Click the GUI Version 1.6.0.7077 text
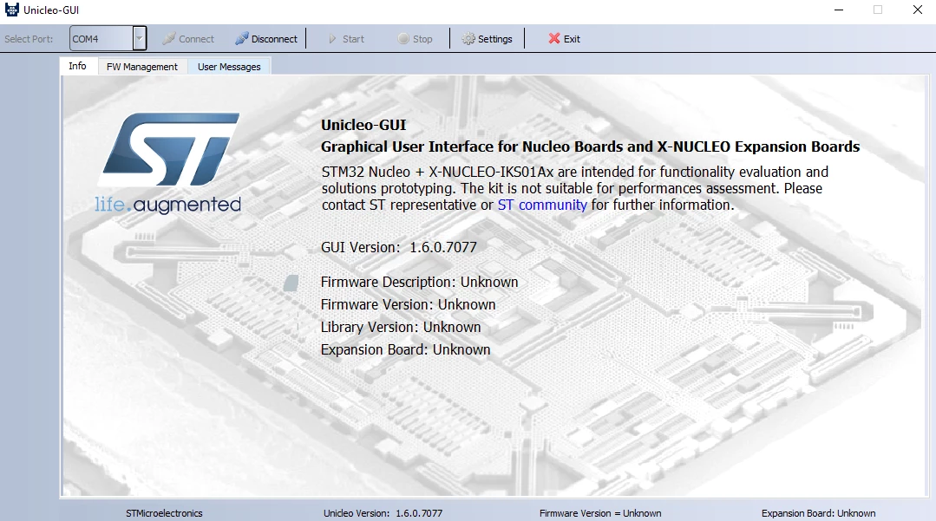 399,247
